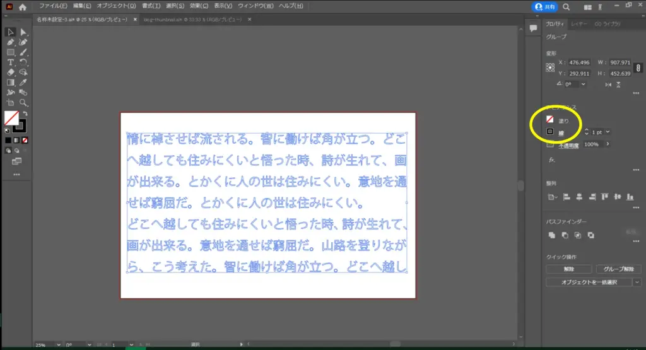Open stroke weight 1 pt dropdown
Screen dimensions: 646x350
coord(608,132)
